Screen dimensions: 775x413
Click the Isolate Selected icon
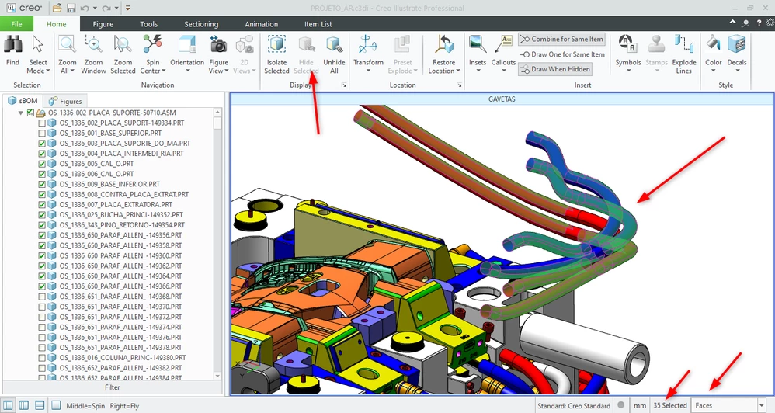(x=276, y=44)
